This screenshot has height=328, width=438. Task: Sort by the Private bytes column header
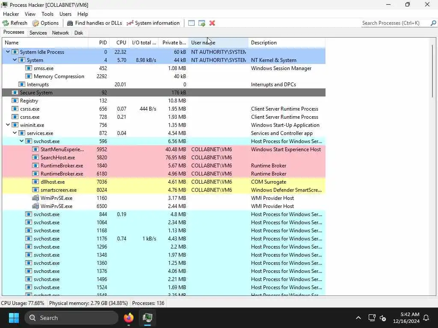(x=174, y=43)
